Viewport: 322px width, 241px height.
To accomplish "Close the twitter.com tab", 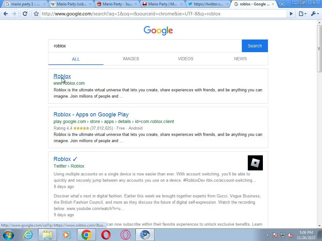I will click(x=227, y=4).
